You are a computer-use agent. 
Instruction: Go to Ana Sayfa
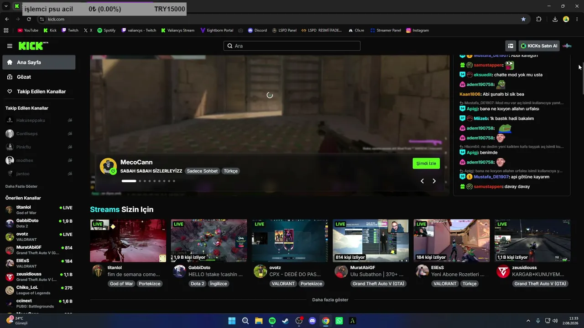(x=39, y=62)
